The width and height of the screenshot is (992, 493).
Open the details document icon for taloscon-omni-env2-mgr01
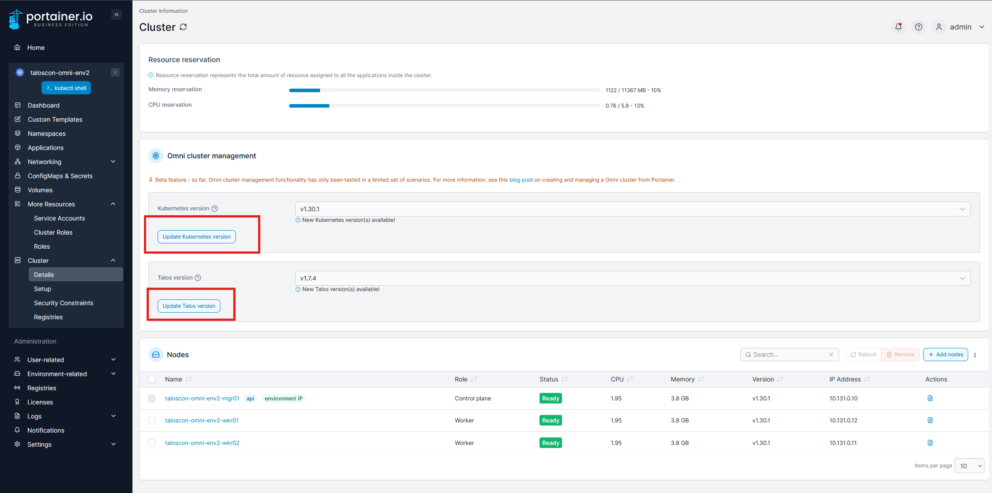click(930, 398)
